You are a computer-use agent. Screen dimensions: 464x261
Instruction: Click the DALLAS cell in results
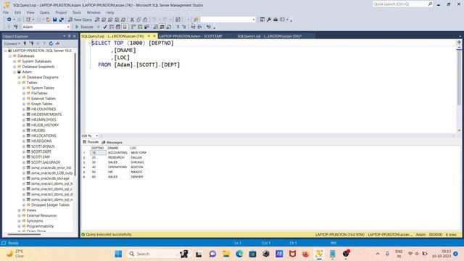pyautogui.click(x=136, y=157)
